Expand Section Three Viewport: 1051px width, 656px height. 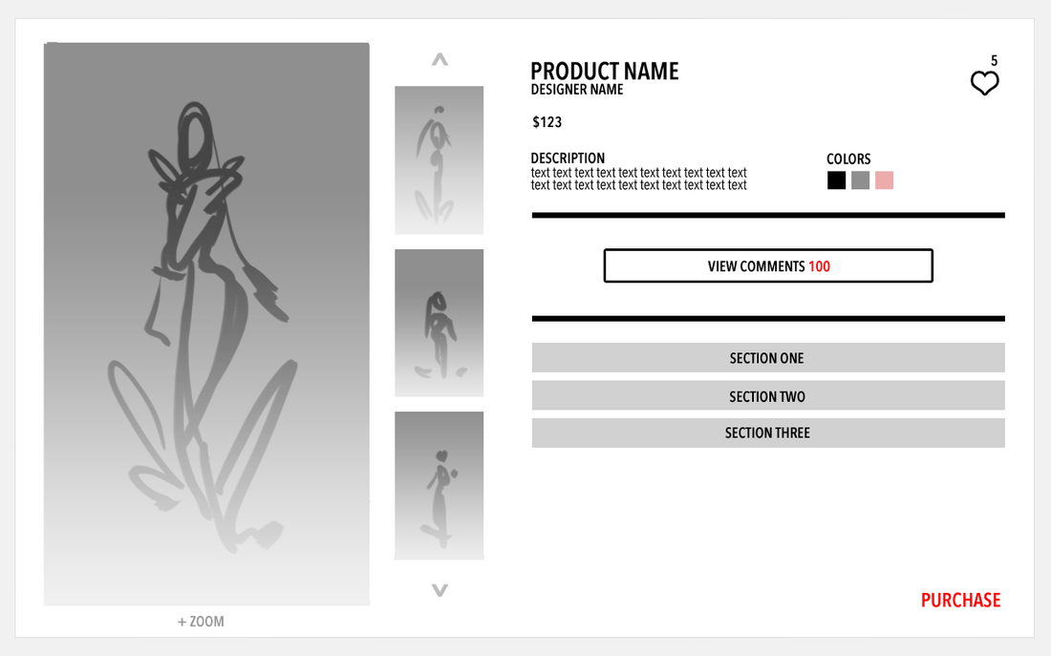coord(768,433)
